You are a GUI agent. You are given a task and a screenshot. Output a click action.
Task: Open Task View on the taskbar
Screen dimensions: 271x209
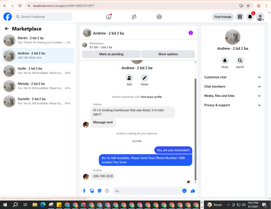click(x=25, y=205)
